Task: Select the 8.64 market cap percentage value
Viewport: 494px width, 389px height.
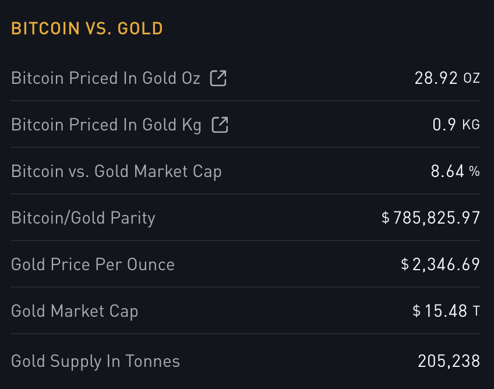Action: [447, 171]
